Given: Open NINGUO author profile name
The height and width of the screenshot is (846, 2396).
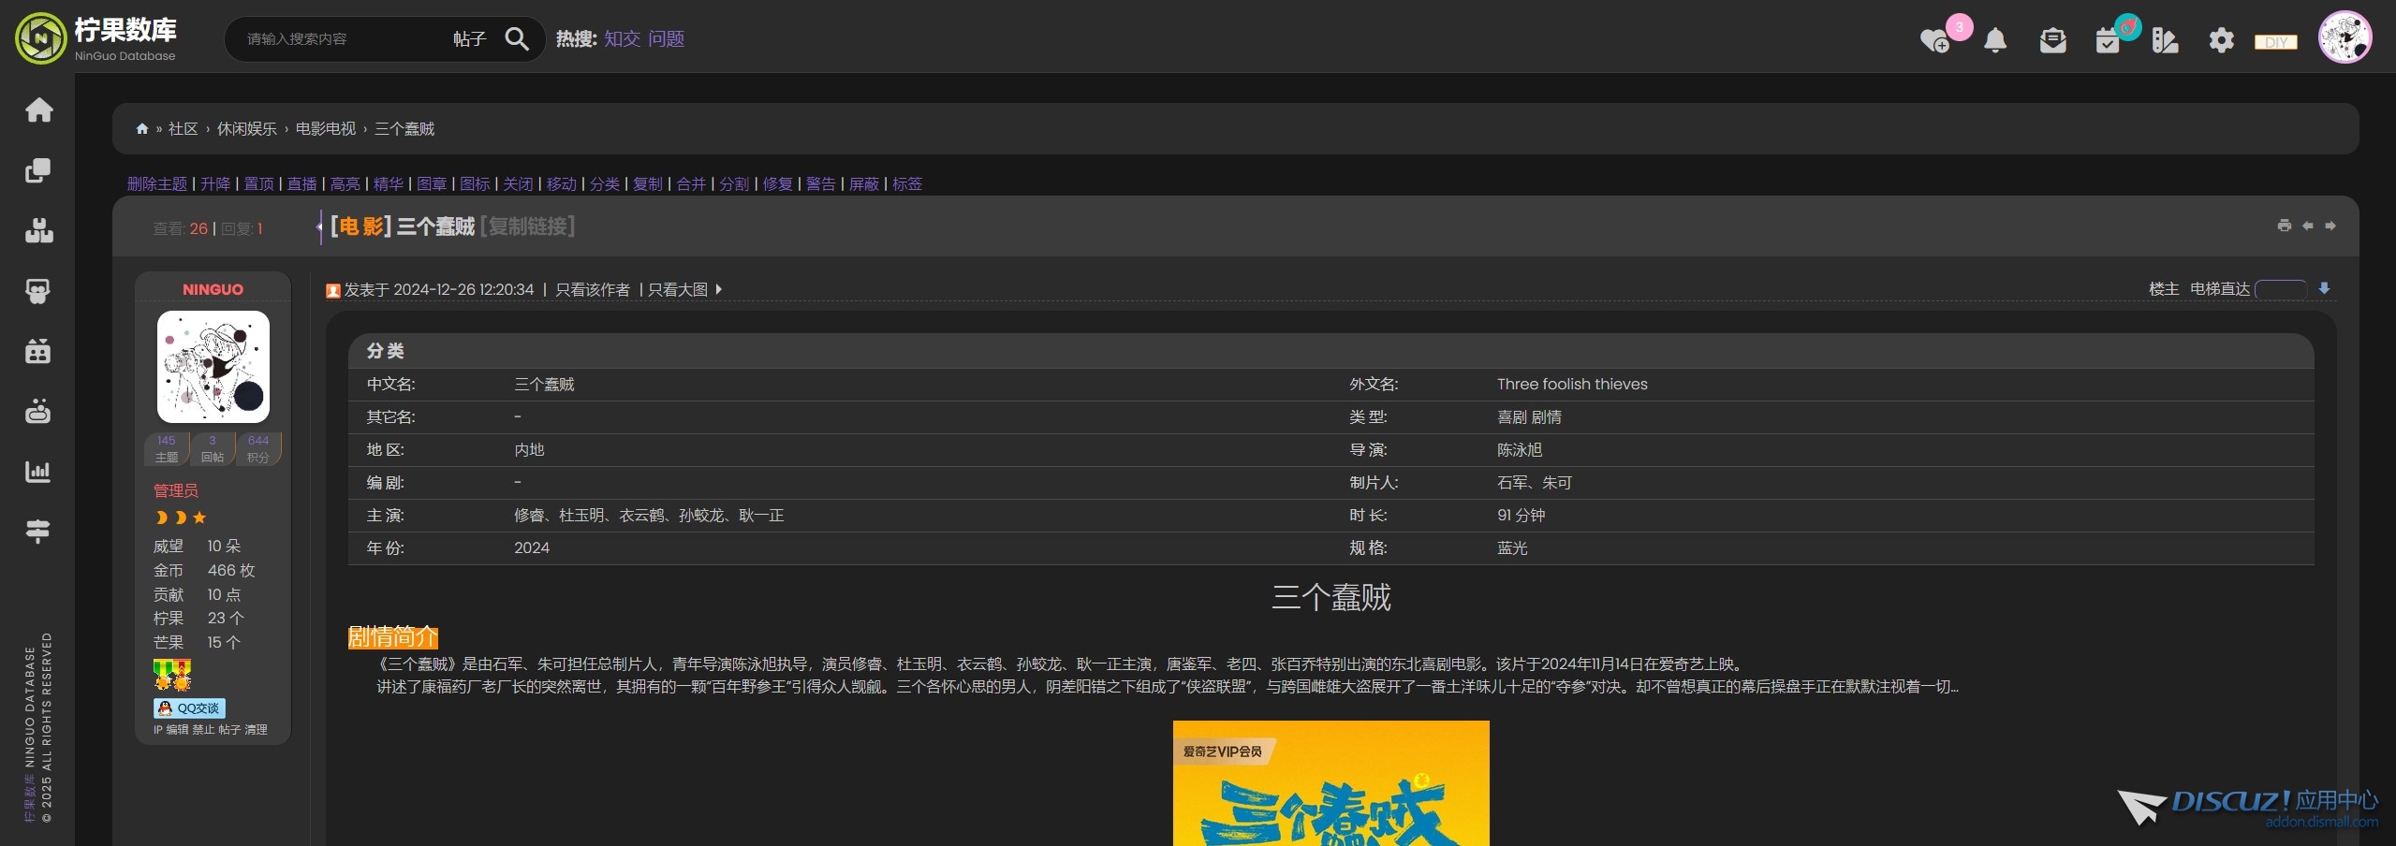Looking at the screenshot, I should point(213,289).
